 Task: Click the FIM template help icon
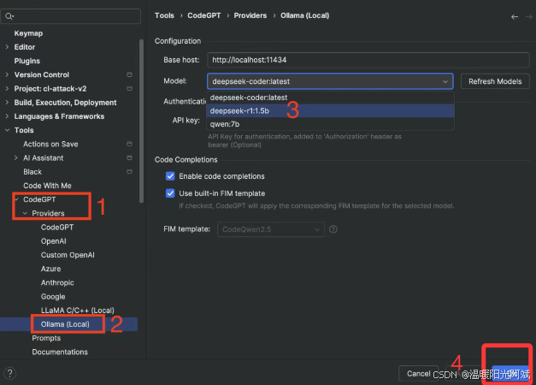pos(333,229)
